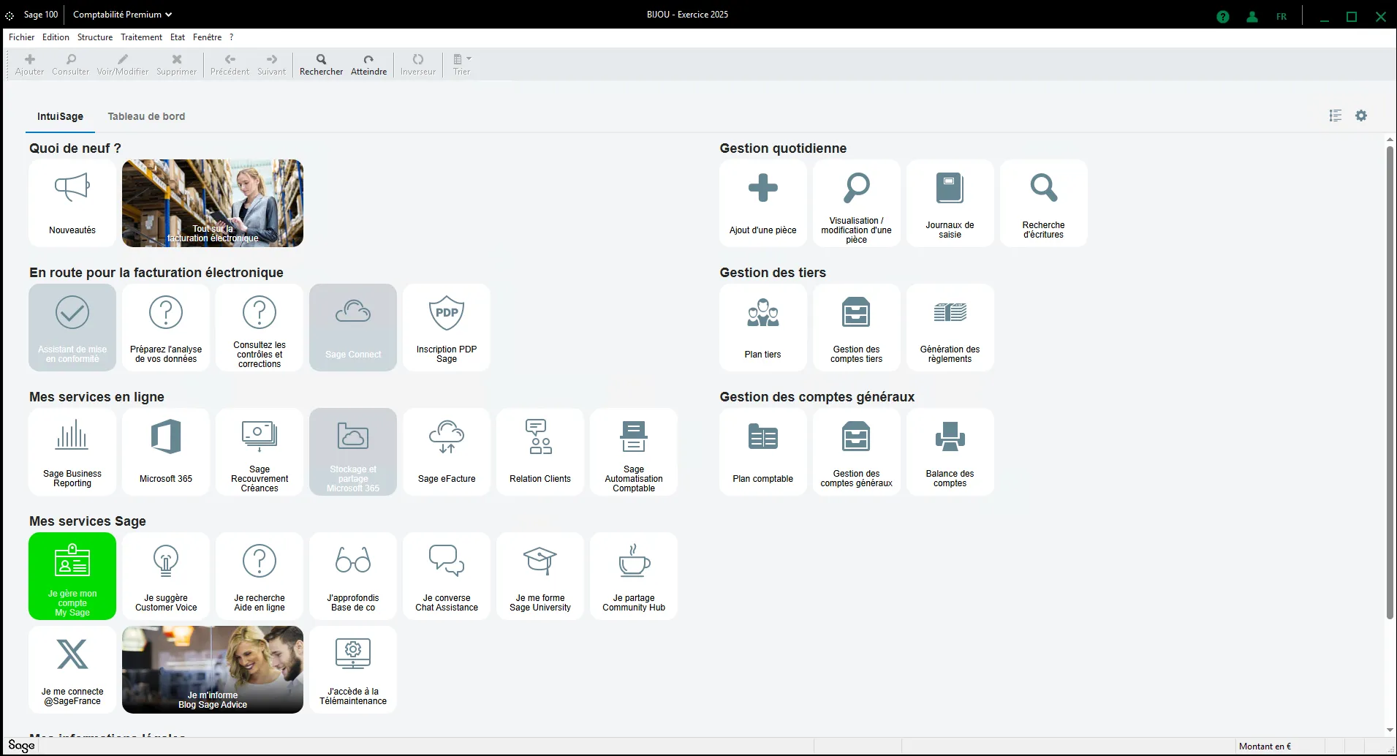Open the Sage Business Reporting tile

point(72,452)
